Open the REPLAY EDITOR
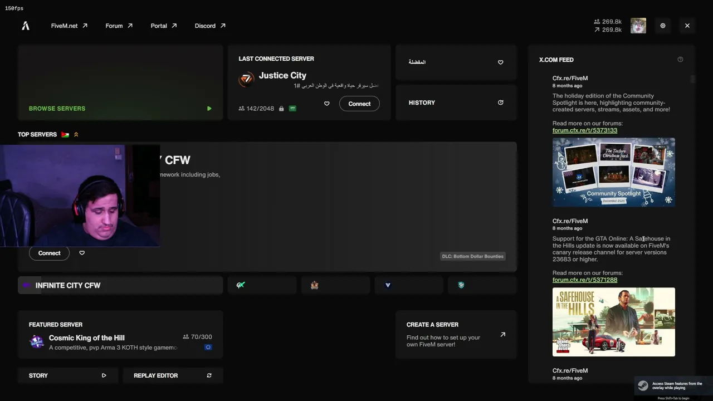Viewport: 713px width, 401px height. (173, 376)
